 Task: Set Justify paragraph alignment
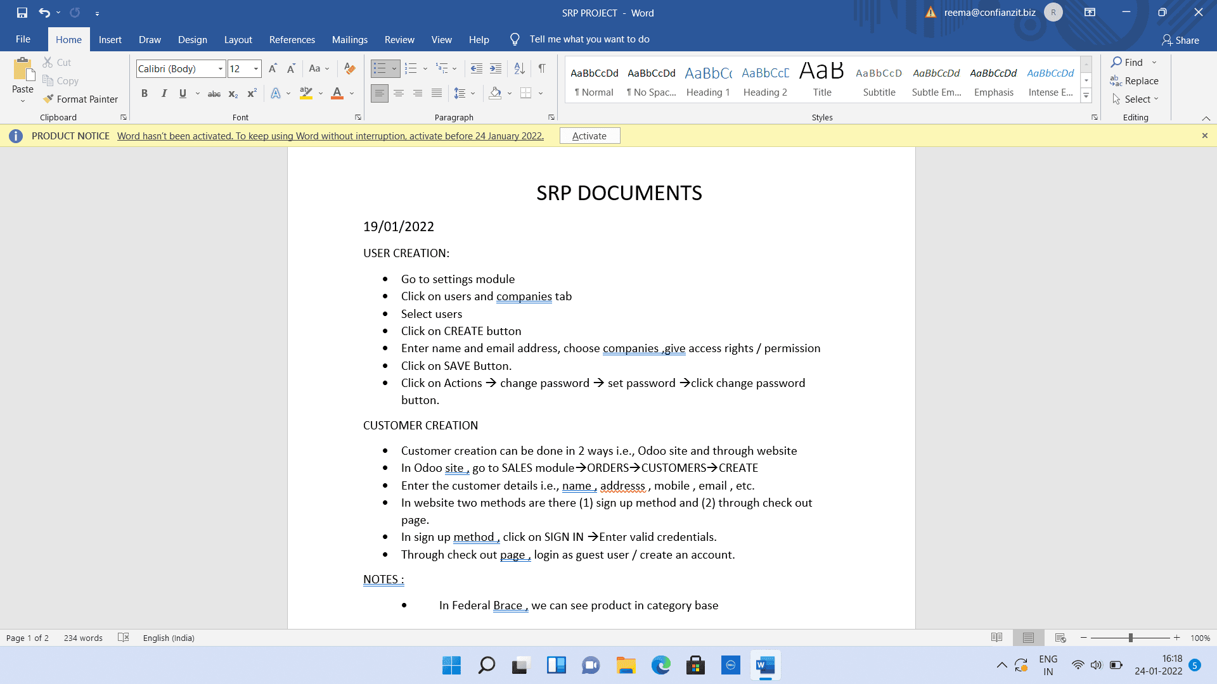click(437, 94)
